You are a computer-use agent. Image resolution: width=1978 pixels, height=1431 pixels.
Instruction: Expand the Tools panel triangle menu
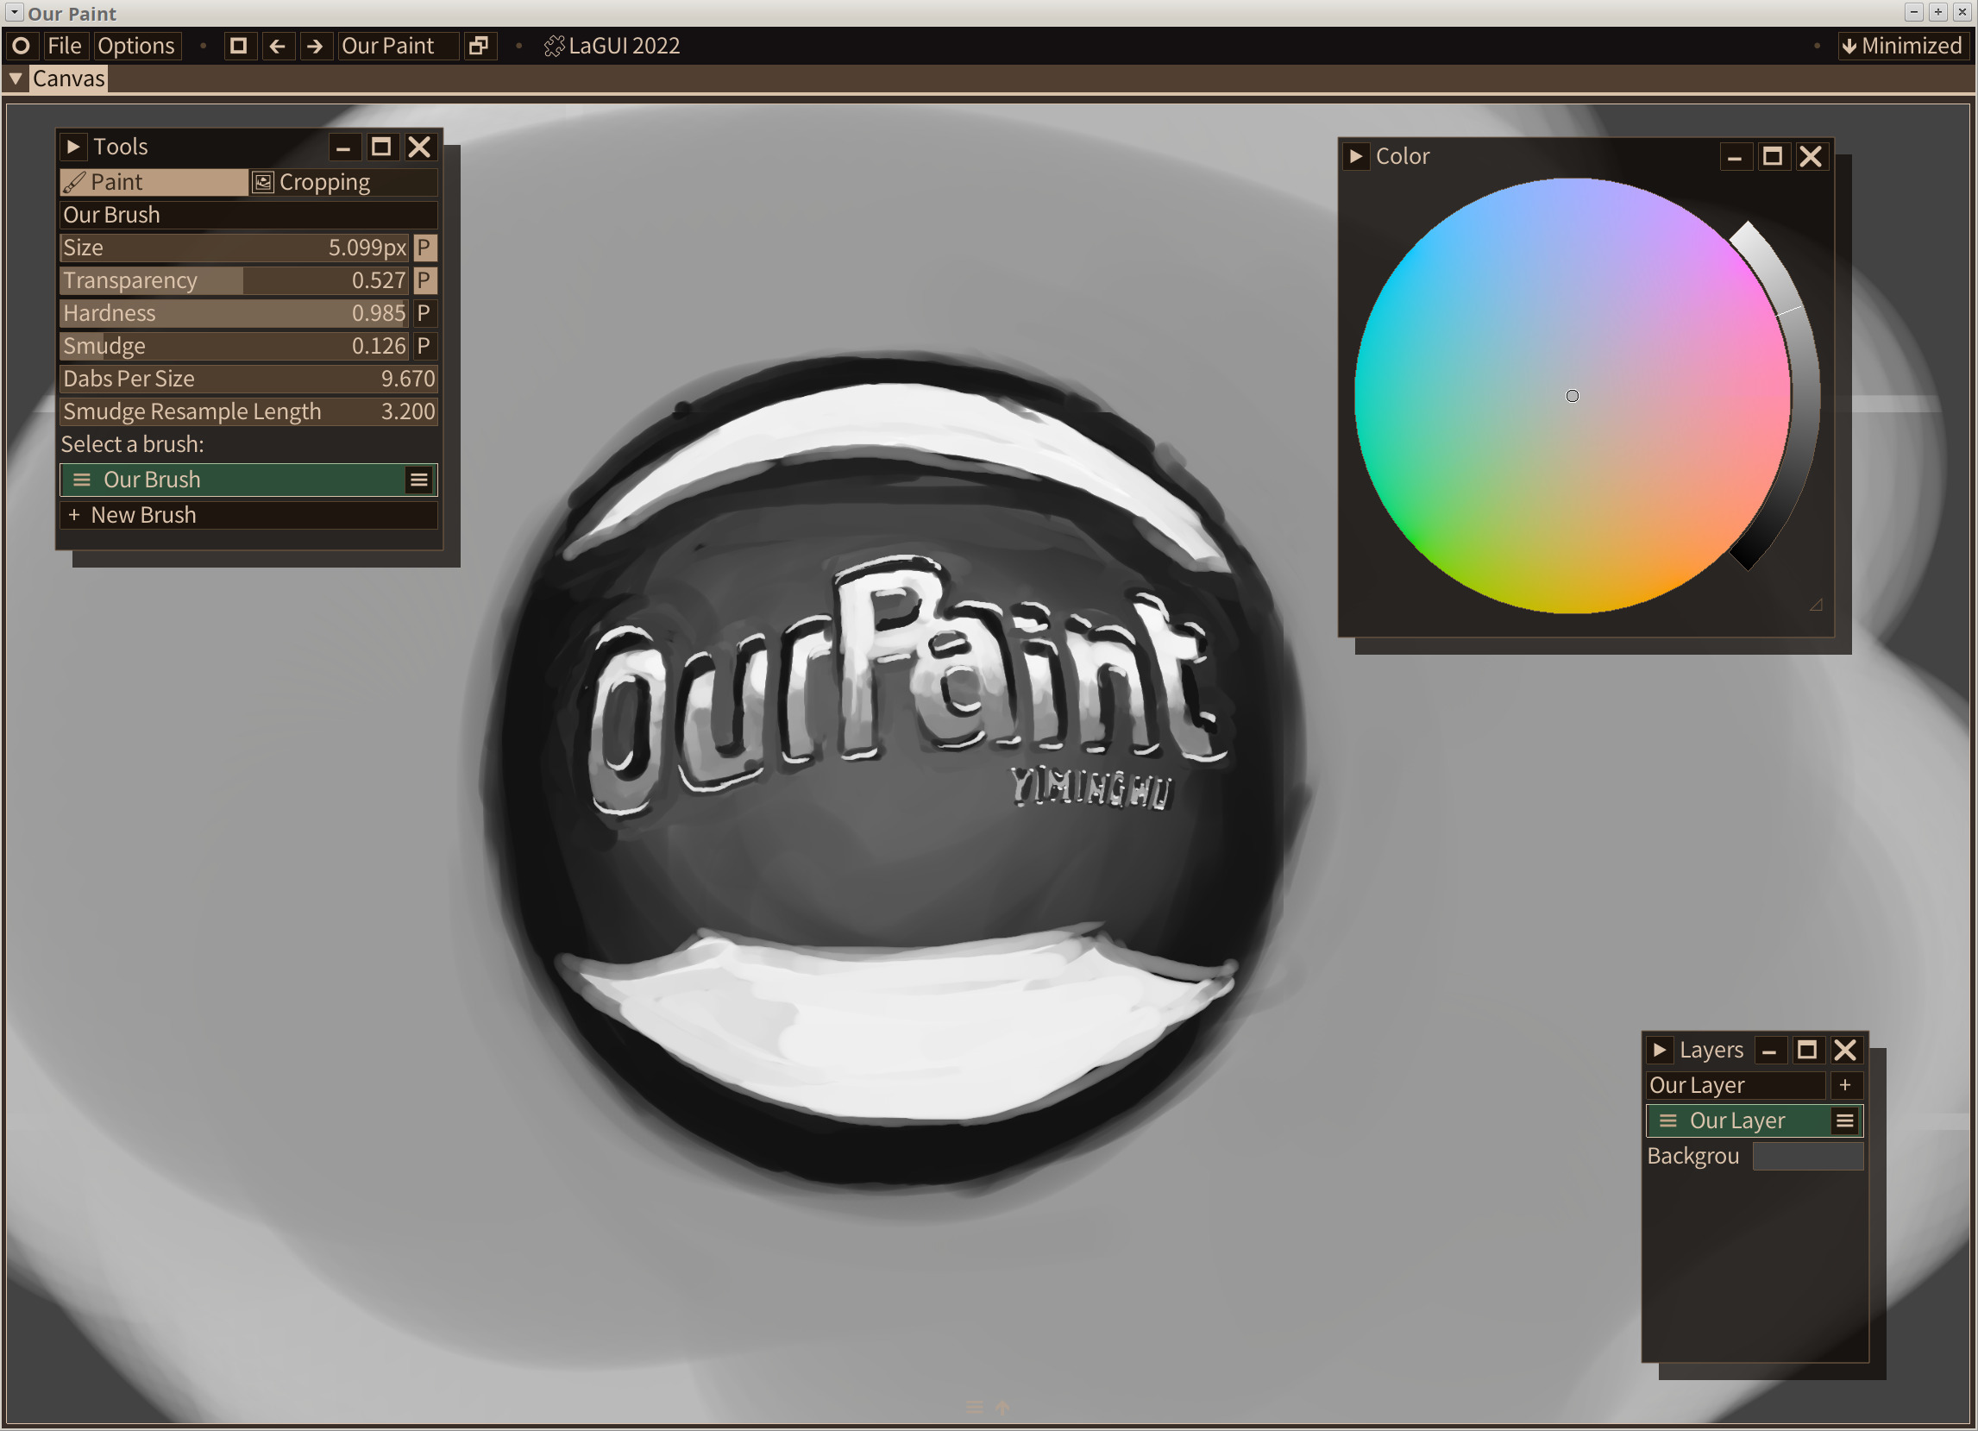74,147
